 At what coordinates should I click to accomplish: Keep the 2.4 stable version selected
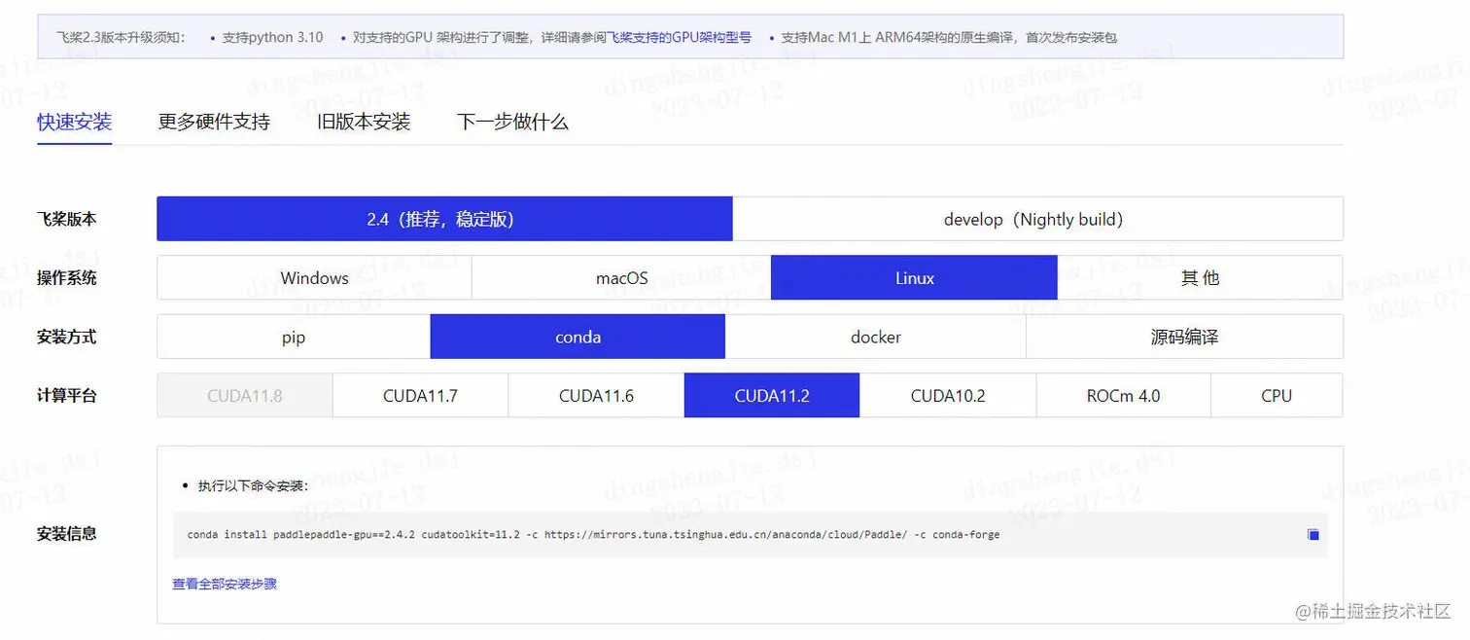point(444,219)
